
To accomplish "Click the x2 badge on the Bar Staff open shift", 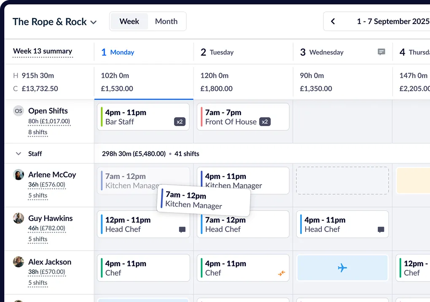I will pos(180,121).
